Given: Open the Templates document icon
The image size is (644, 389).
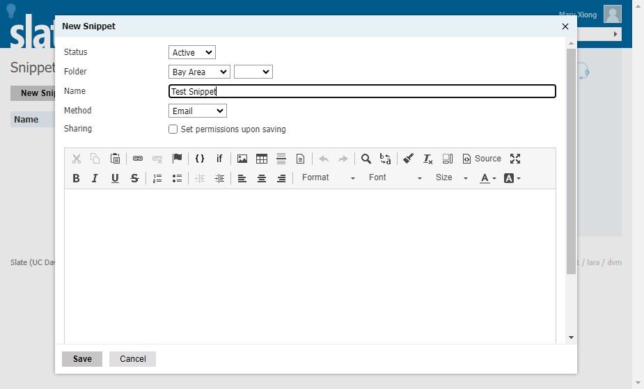Looking at the screenshot, I should coord(301,159).
